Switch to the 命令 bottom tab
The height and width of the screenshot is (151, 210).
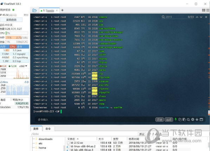point(48,129)
